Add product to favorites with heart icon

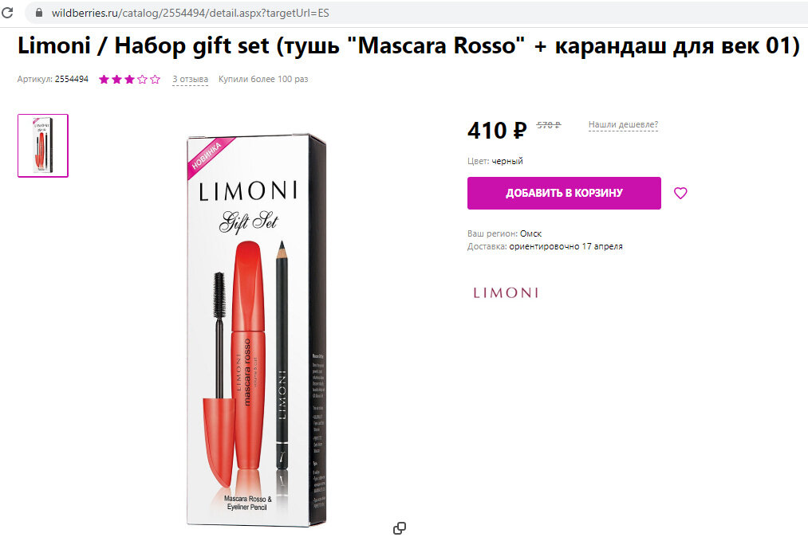point(680,193)
